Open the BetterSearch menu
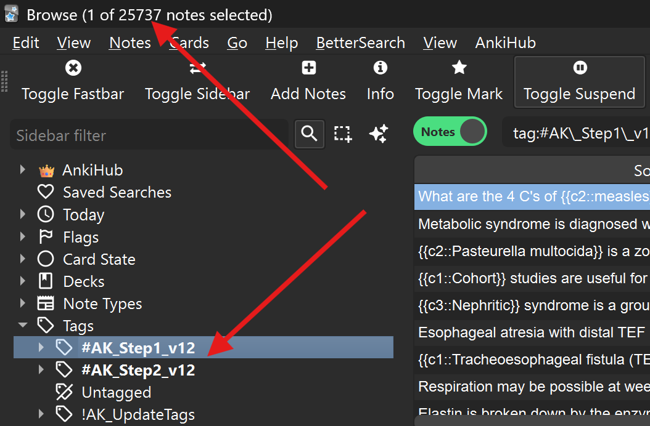The width and height of the screenshot is (650, 426). [360, 43]
